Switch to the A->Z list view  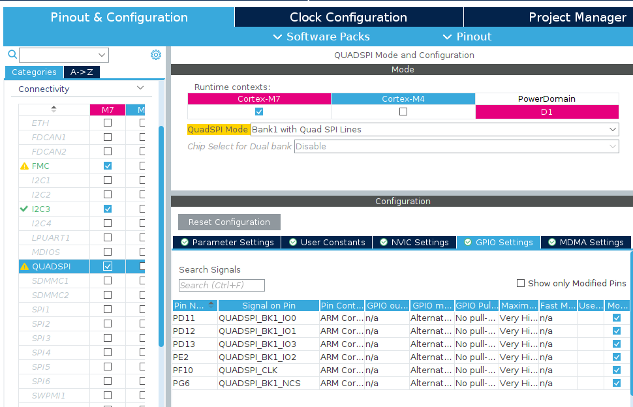click(x=82, y=72)
